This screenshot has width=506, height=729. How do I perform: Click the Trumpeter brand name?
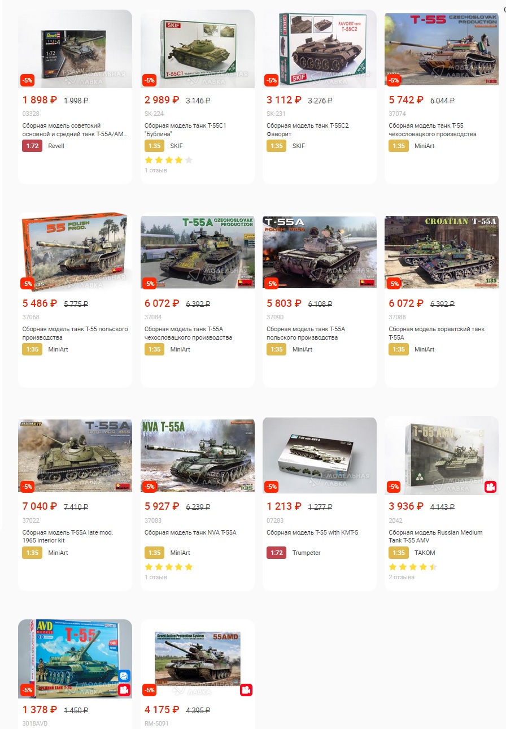point(307,553)
